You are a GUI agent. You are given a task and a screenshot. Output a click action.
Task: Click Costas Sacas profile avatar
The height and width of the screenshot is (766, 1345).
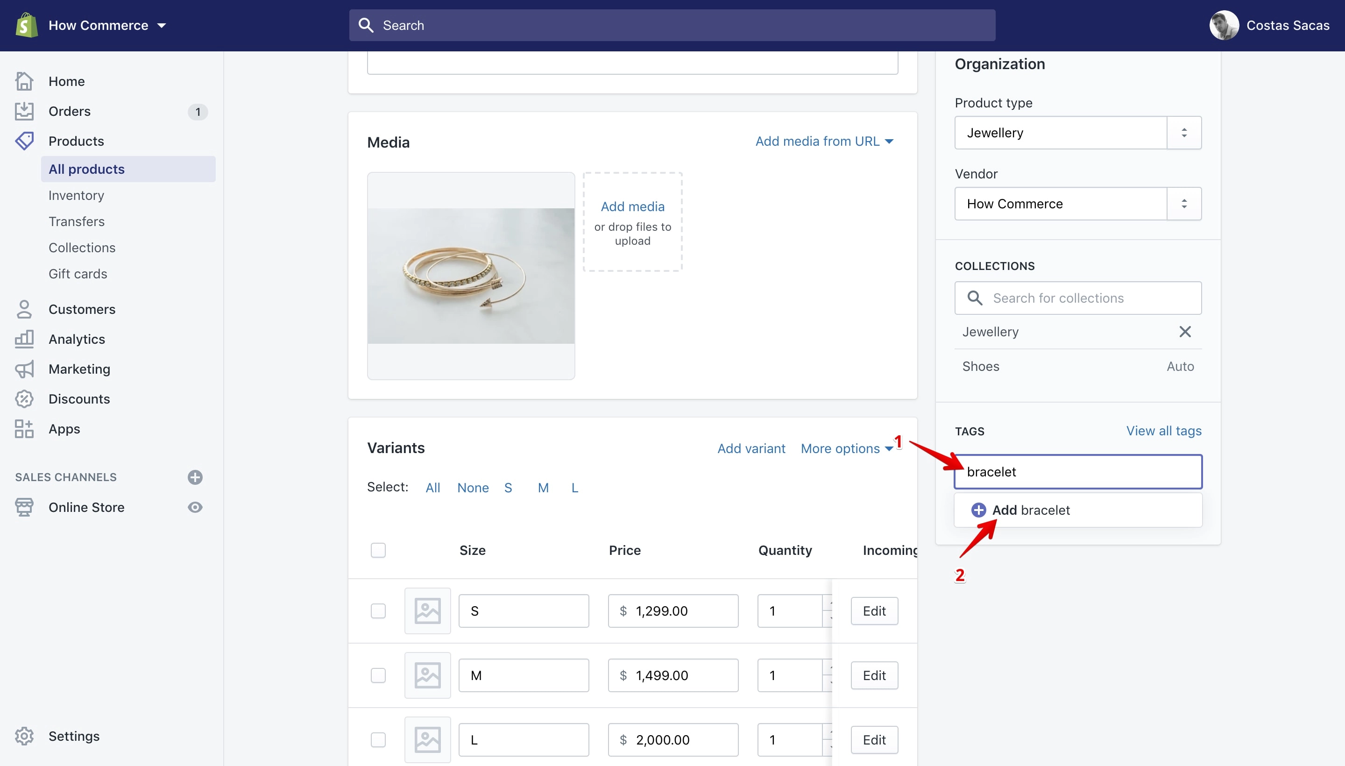tap(1224, 25)
